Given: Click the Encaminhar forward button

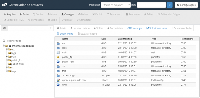Looking at the screenshot, I should coord(115,28).
